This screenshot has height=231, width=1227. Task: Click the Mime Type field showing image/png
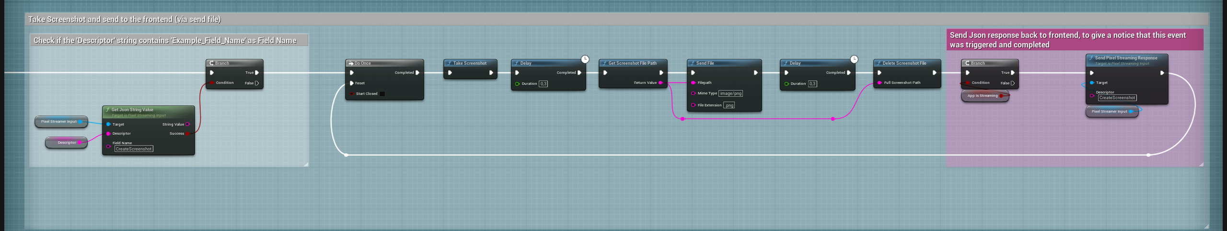(730, 93)
